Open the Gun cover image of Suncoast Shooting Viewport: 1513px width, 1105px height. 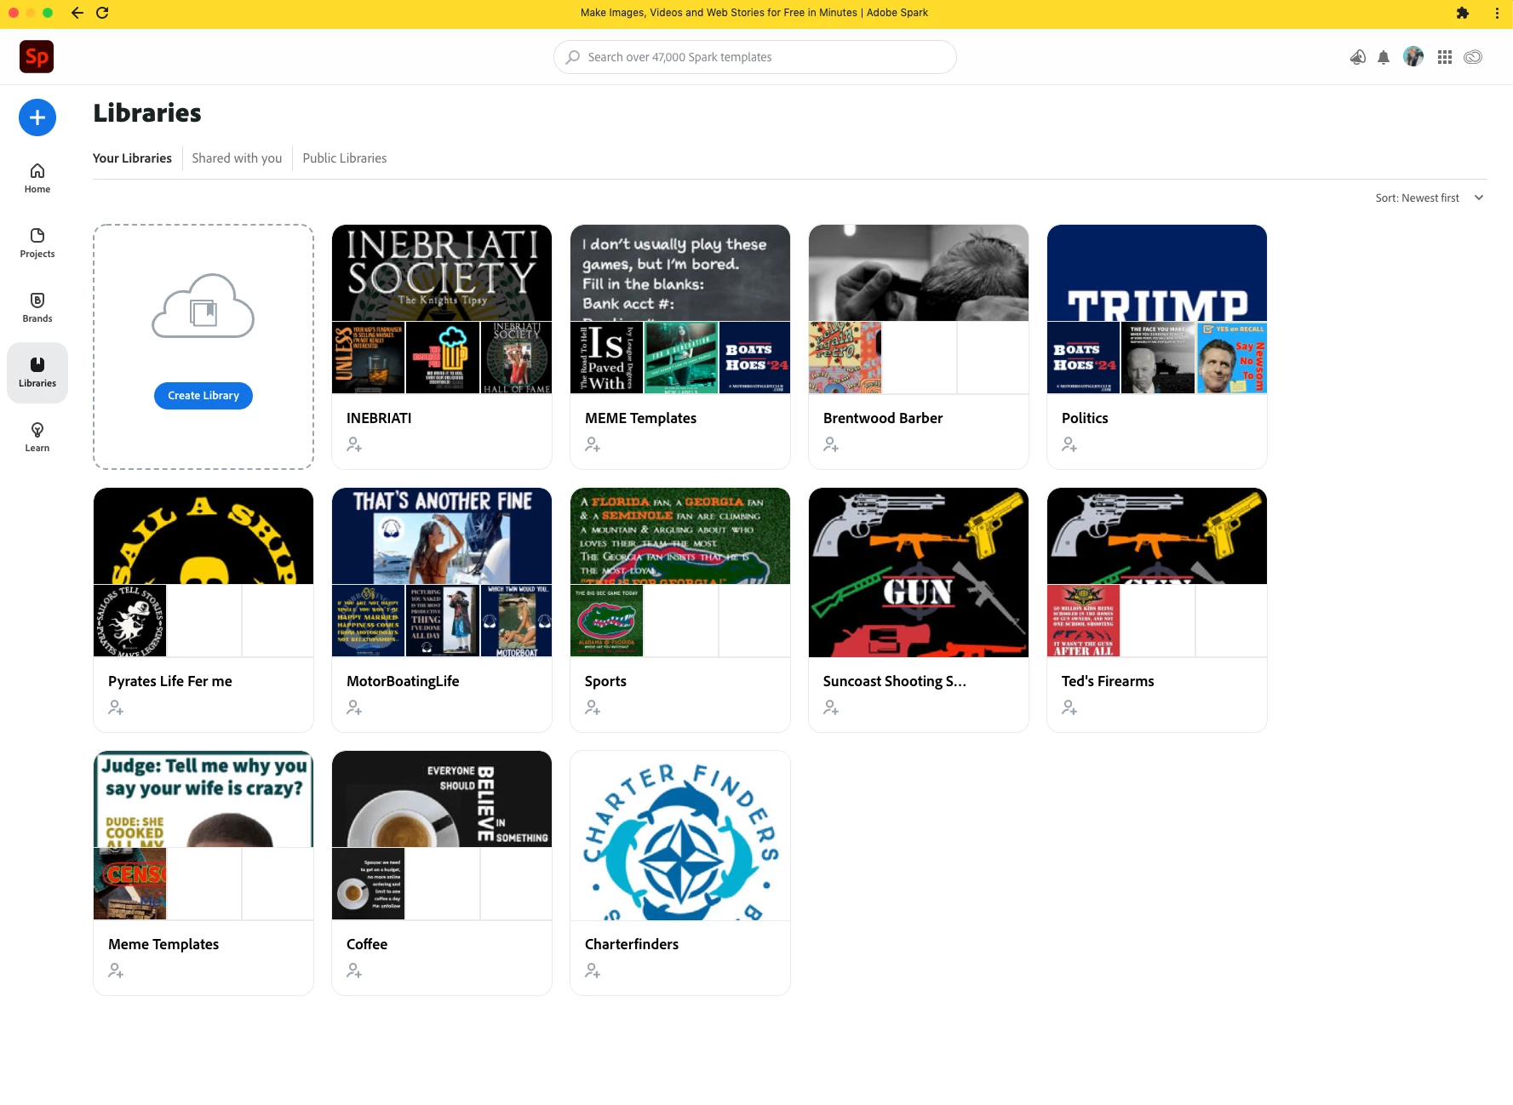919,572
